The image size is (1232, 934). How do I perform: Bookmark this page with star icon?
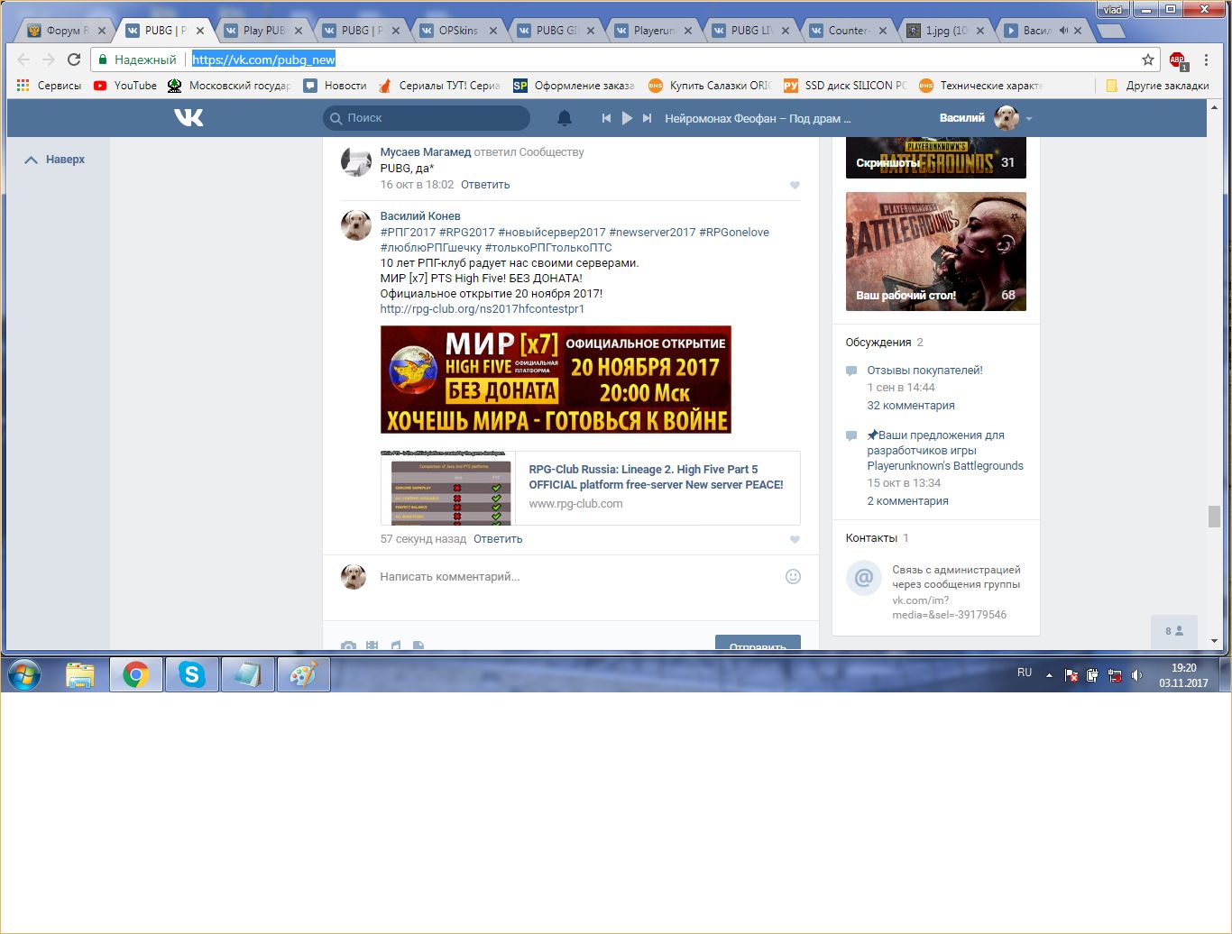(x=1147, y=60)
